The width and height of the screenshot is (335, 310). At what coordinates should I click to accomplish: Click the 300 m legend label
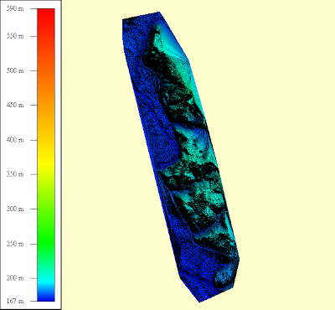(15, 209)
